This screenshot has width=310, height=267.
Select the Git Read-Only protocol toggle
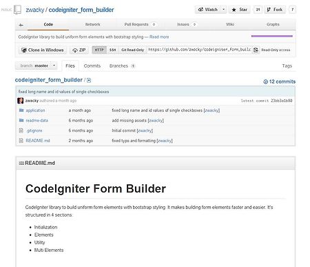132,50
